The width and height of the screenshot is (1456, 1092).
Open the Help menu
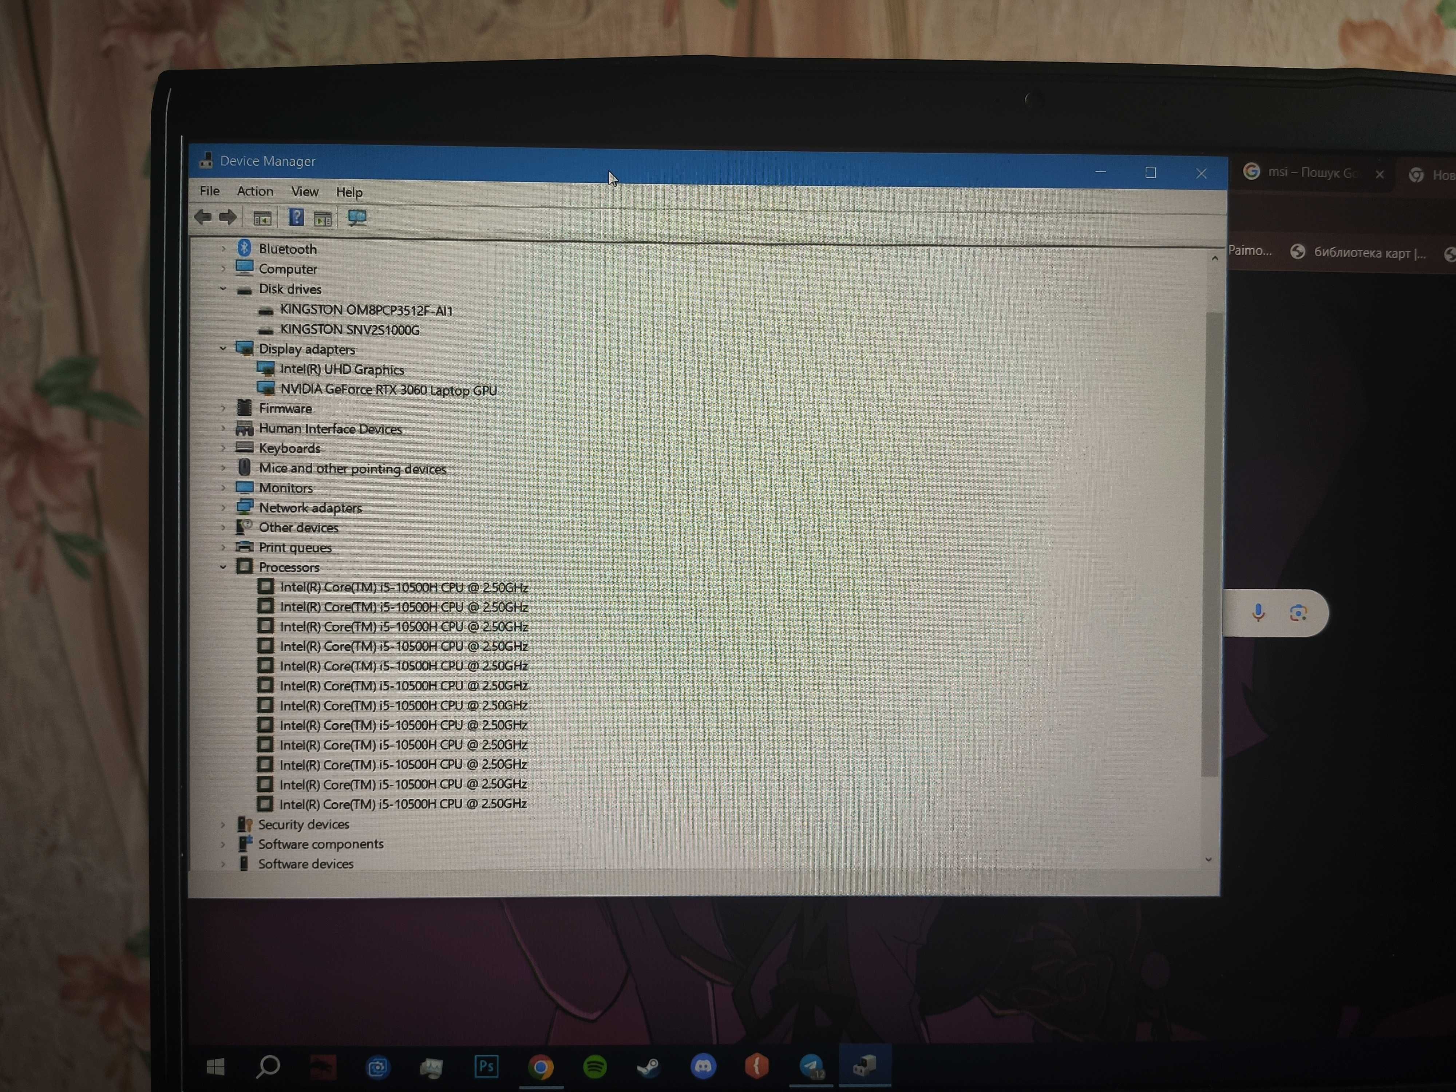point(349,192)
